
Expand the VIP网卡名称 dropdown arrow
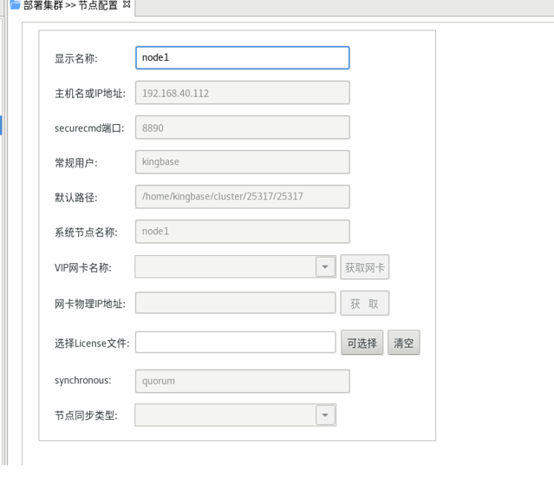(x=325, y=267)
